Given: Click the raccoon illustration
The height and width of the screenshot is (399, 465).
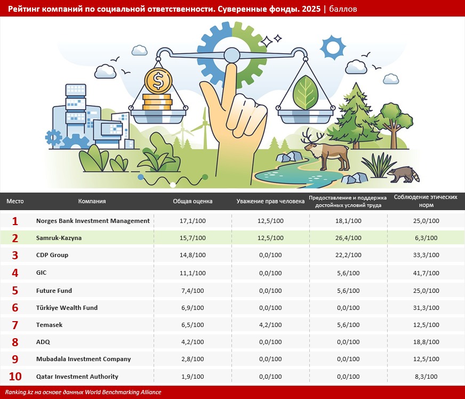Looking at the screenshot, I should coord(403,174).
